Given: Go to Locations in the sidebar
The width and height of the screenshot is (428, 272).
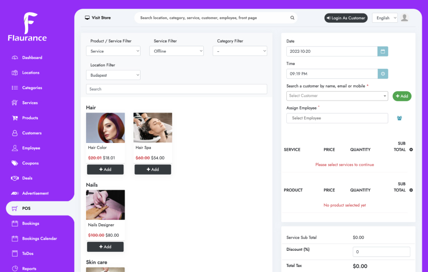Looking at the screenshot, I should click(x=31, y=73).
